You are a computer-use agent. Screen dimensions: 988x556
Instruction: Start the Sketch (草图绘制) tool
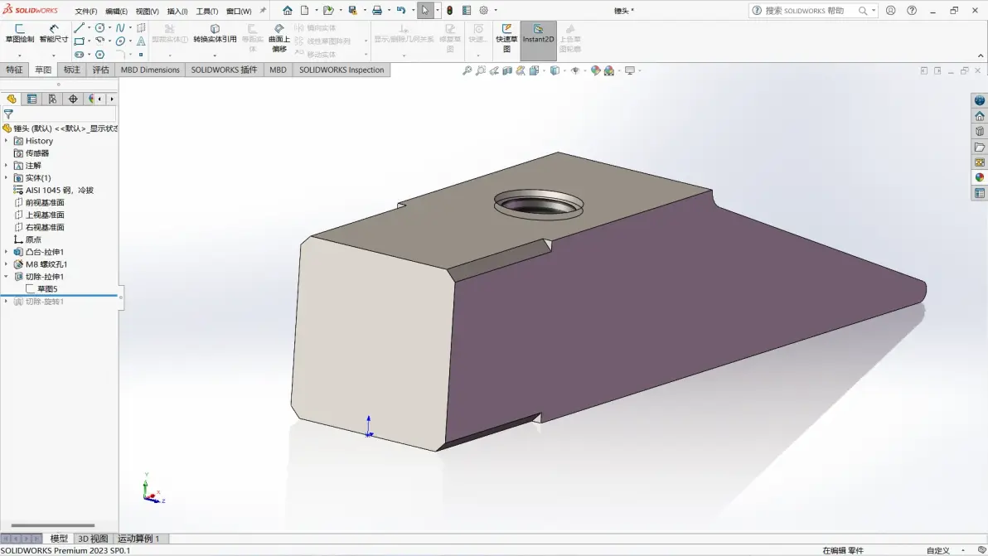[20, 34]
